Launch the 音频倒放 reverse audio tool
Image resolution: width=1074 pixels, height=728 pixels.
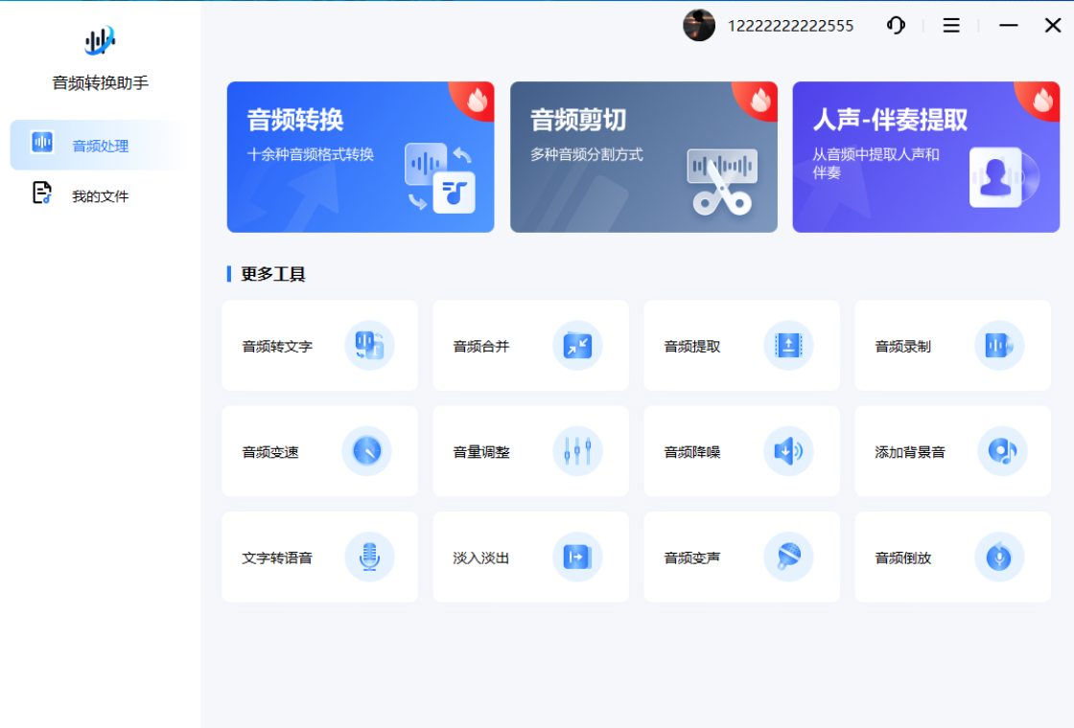pyautogui.click(x=952, y=557)
